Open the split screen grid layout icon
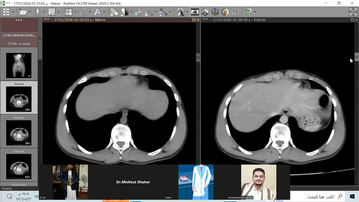Image resolution: width=359 pixels, height=202 pixels. [x=68, y=12]
